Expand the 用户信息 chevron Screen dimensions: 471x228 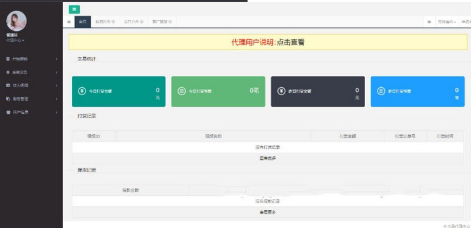point(57,112)
